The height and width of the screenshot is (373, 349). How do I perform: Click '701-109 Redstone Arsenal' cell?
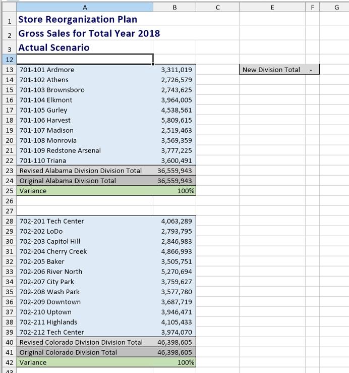(85, 150)
